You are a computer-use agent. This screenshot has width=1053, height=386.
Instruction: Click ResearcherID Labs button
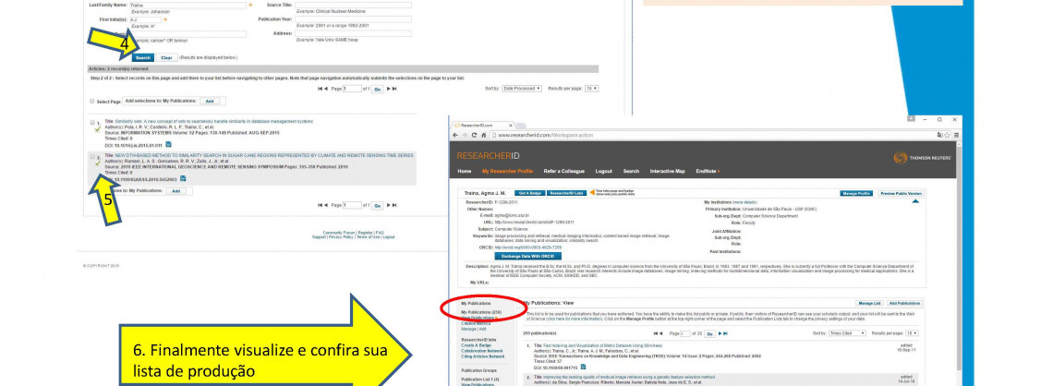point(567,193)
